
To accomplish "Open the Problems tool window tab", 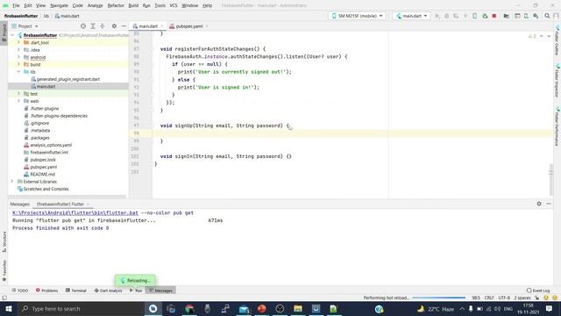I will tap(46, 291).
